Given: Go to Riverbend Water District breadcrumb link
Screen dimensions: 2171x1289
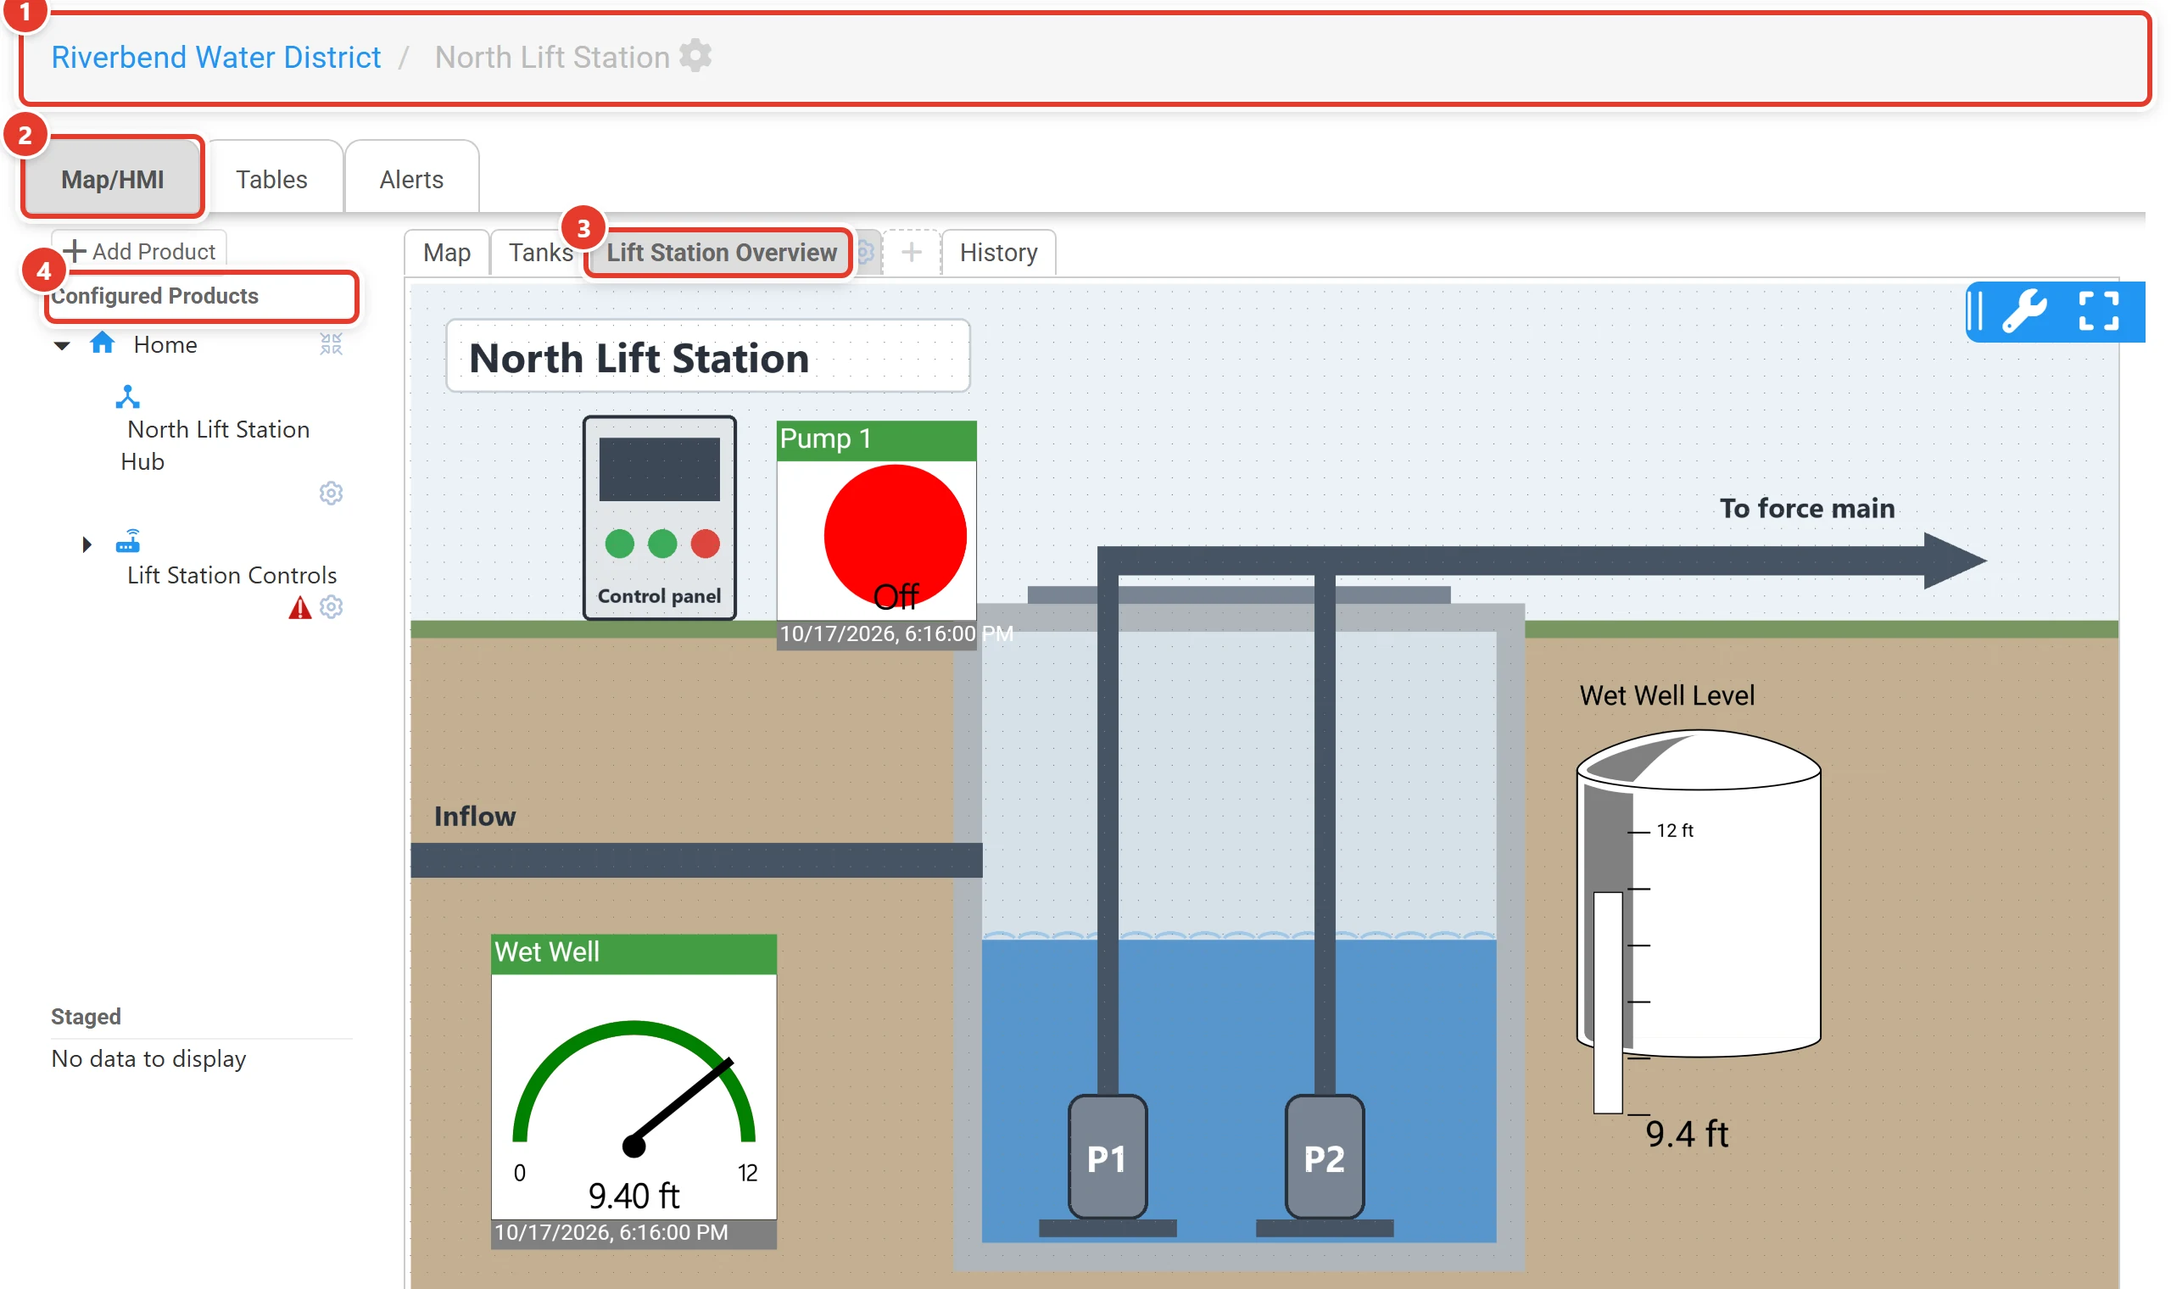Looking at the screenshot, I should [215, 58].
